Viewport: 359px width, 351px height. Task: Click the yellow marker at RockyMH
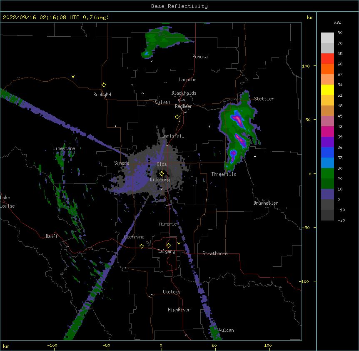click(x=104, y=85)
